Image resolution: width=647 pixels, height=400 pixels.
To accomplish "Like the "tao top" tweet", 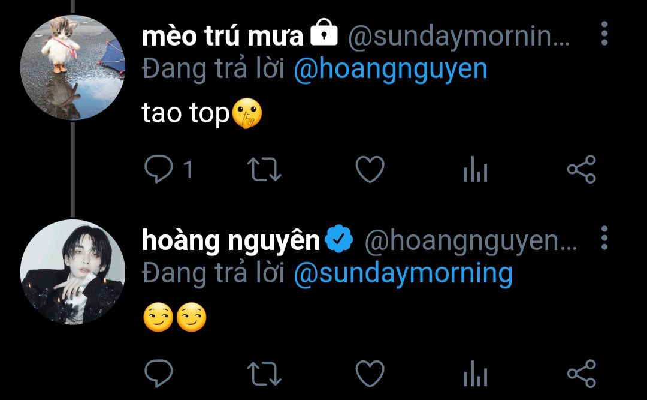I will coord(370,170).
